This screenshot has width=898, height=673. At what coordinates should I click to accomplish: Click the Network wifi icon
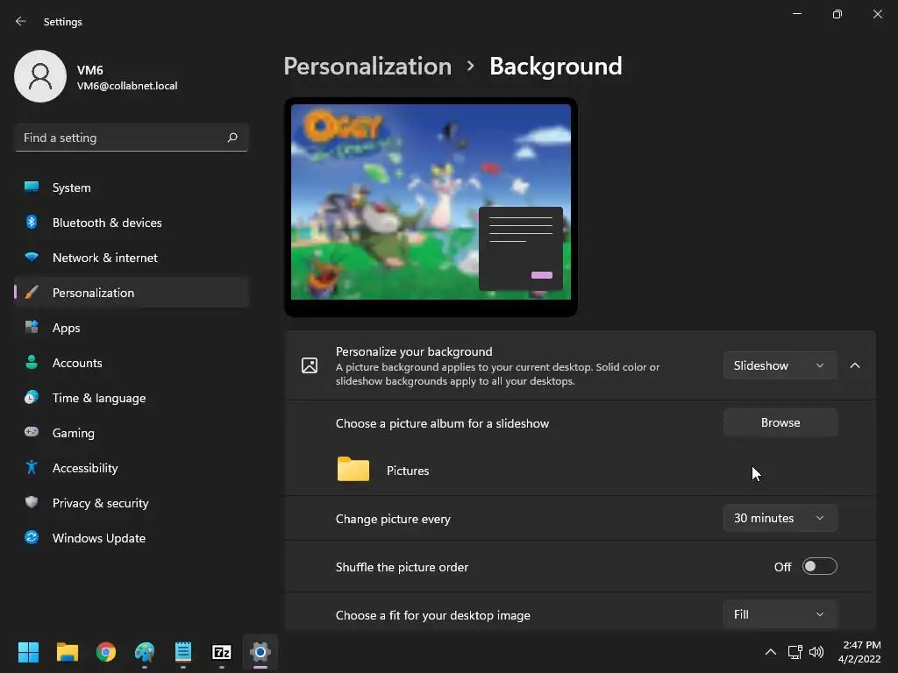(x=32, y=257)
